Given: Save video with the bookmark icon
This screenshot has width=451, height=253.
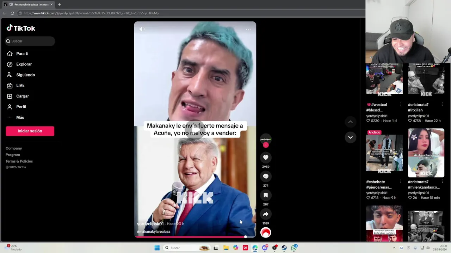Looking at the screenshot, I should [266, 195].
